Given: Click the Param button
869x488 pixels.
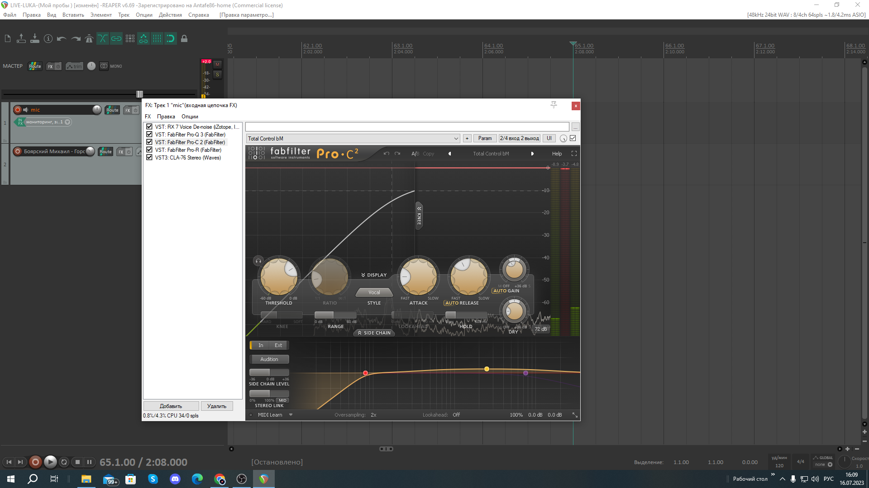Looking at the screenshot, I should pos(485,139).
